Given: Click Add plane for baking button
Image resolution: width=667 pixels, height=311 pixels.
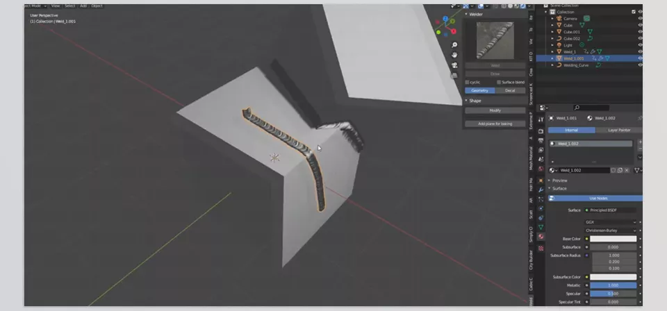Looking at the screenshot, I should [x=495, y=124].
